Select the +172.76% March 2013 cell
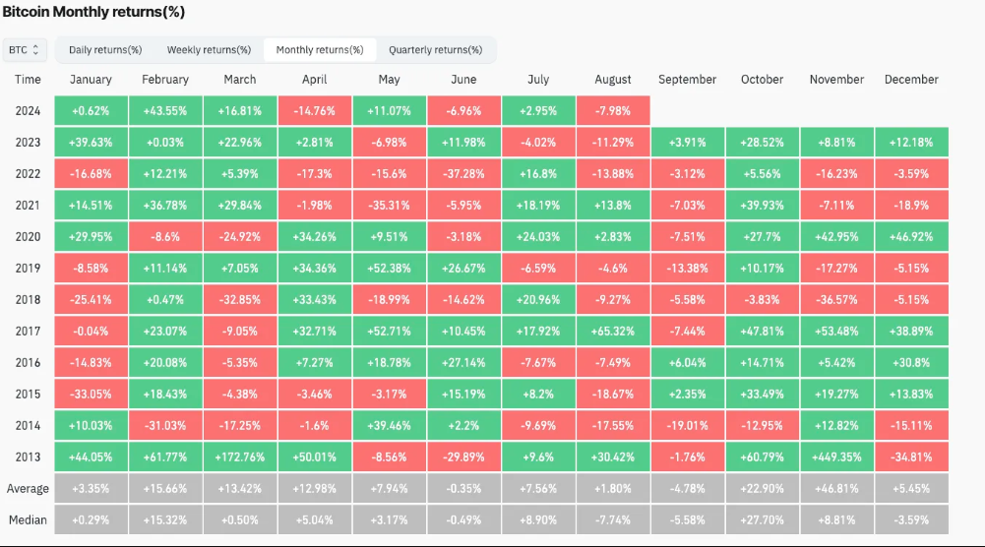This screenshot has width=985, height=547. [x=240, y=457]
